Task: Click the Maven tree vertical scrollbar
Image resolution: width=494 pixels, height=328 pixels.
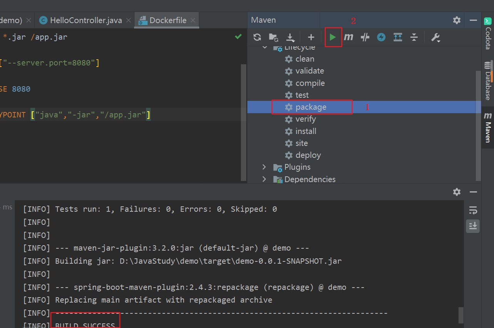Action: [478, 125]
